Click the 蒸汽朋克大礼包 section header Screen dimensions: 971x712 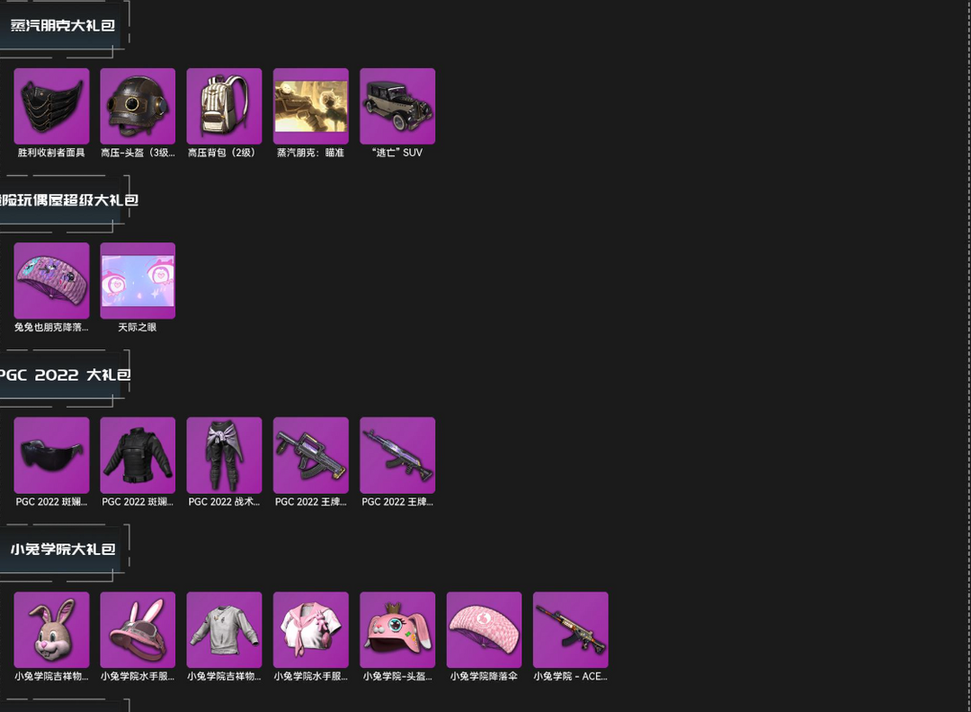[x=63, y=25]
